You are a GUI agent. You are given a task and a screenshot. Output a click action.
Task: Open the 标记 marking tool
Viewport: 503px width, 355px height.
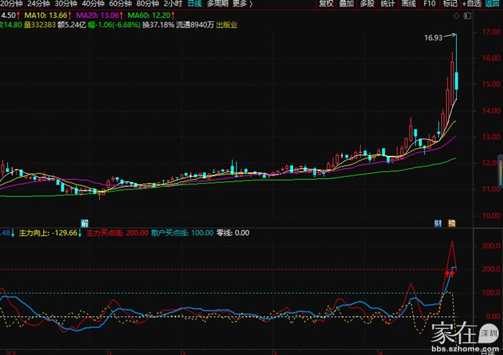tap(451, 4)
